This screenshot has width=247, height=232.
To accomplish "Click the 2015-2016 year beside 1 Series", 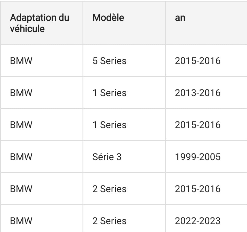I will pos(198,125).
